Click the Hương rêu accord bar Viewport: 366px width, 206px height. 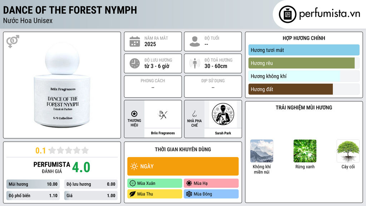(304, 63)
